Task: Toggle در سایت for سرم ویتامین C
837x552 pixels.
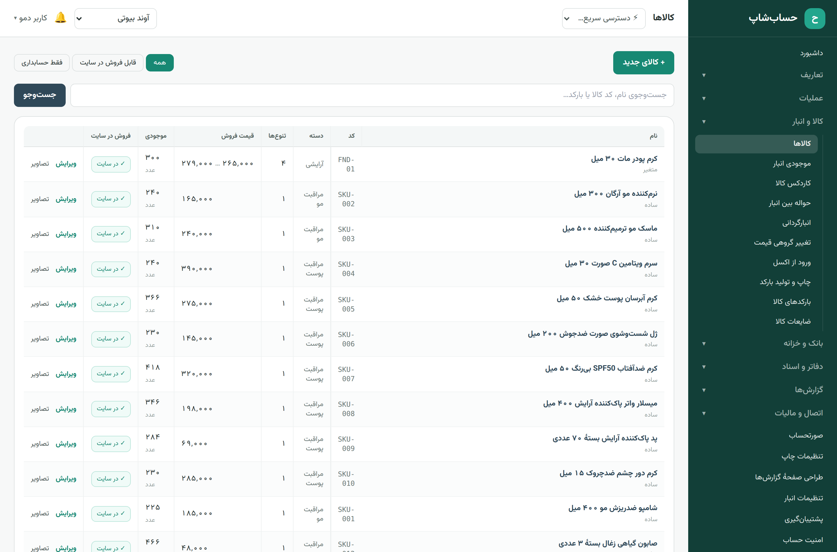Action: [111, 269]
